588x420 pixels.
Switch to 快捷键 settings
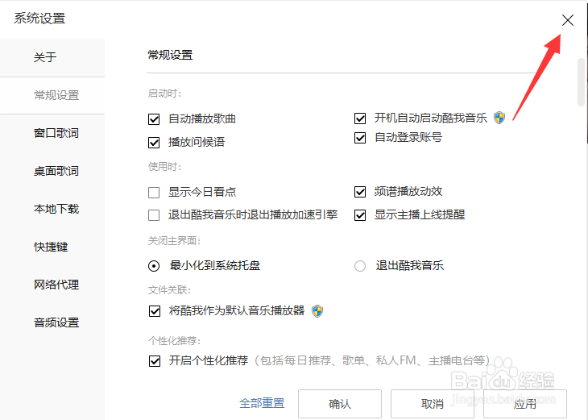(52, 247)
